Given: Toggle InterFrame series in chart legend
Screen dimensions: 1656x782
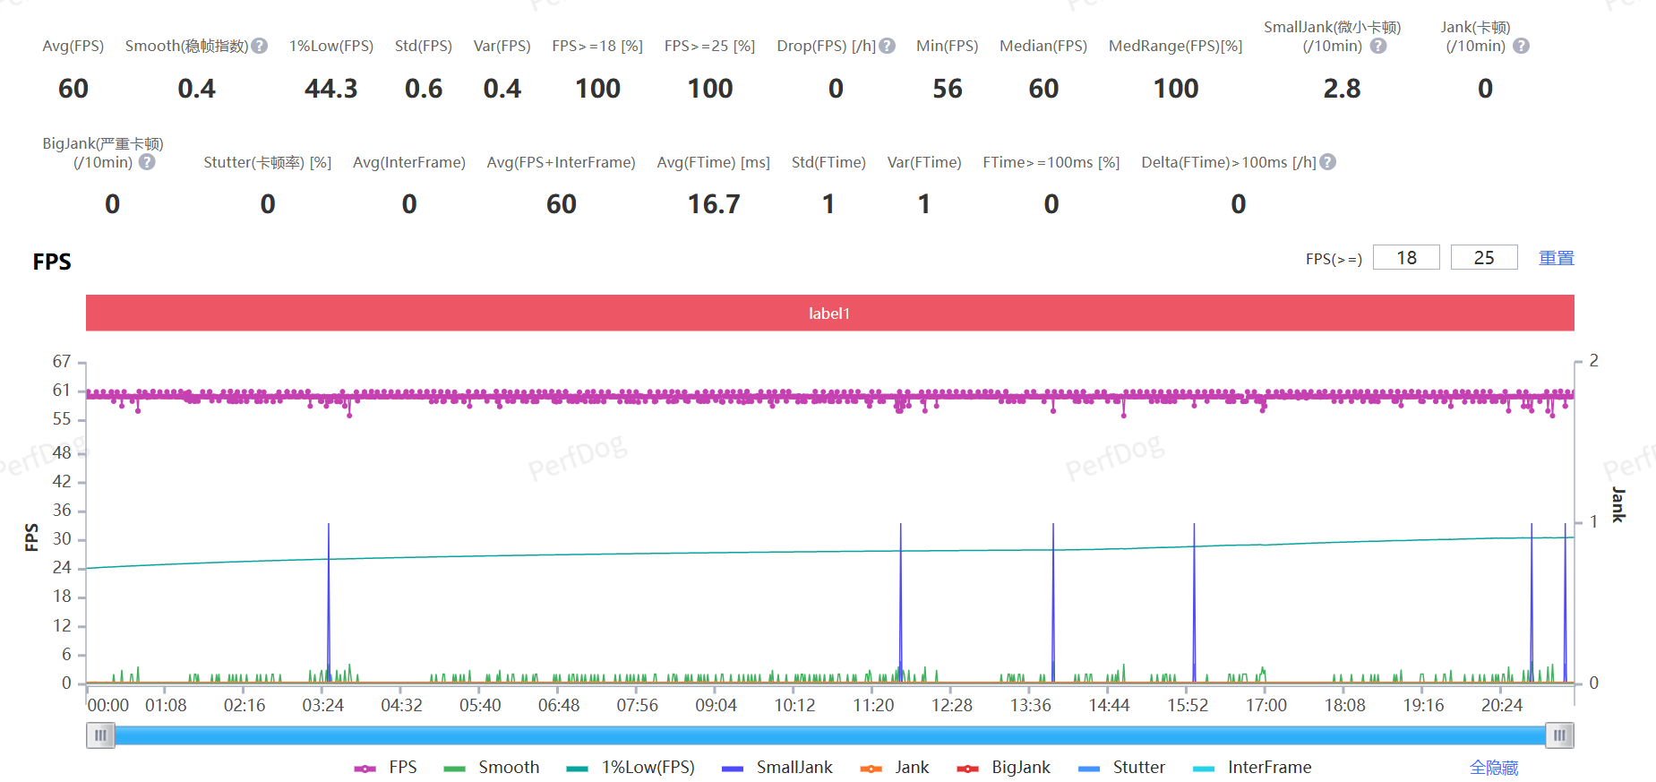Looking at the screenshot, I should click(x=1252, y=768).
